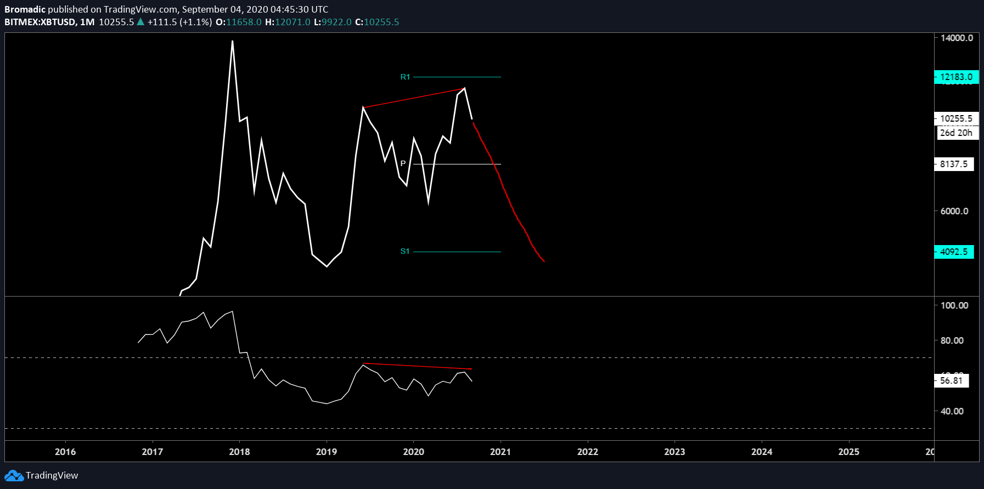Select the S1 pivot label
The image size is (984, 489).
click(x=405, y=251)
